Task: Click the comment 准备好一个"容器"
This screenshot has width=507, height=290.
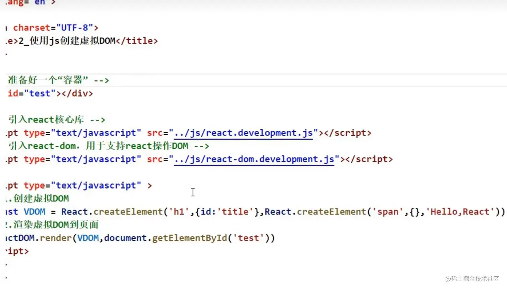Action: click(x=48, y=80)
